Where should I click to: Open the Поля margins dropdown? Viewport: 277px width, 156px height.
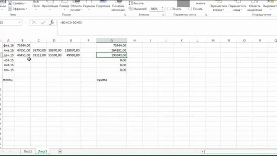tap(36, 6)
